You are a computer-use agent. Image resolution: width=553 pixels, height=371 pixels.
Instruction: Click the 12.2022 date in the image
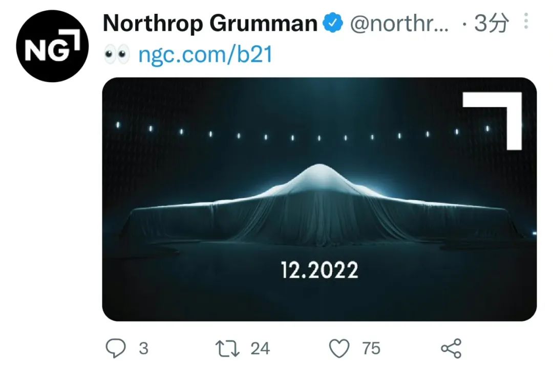point(320,270)
